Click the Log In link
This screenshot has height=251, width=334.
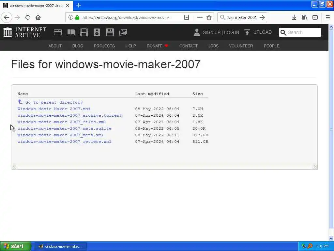coord(232,32)
